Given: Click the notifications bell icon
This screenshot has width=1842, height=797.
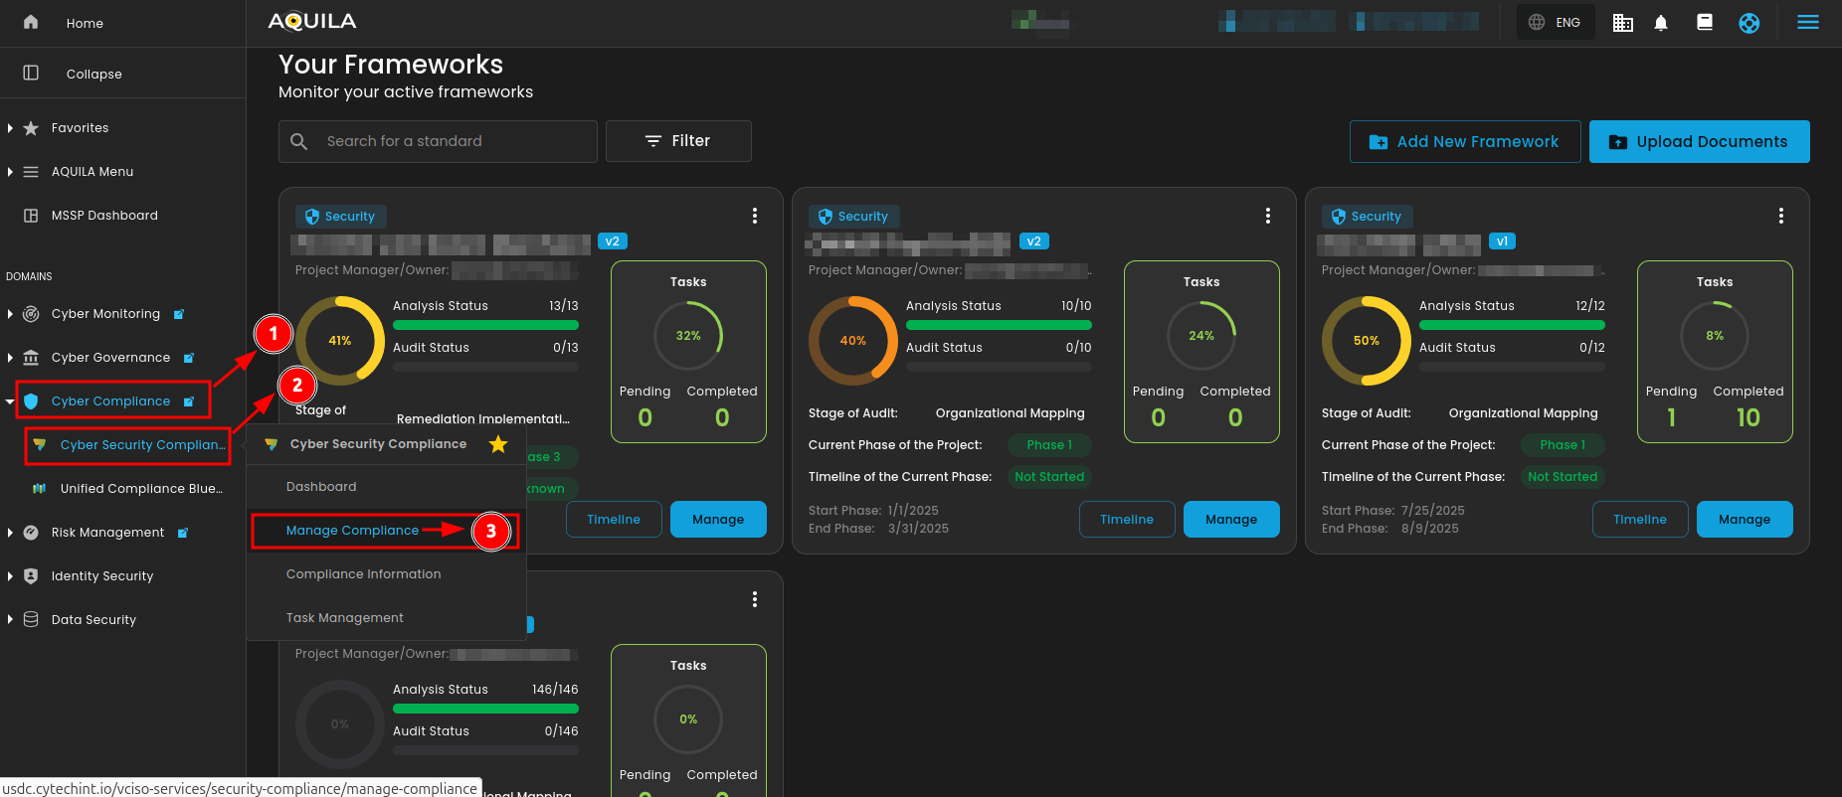Looking at the screenshot, I should 1660,23.
